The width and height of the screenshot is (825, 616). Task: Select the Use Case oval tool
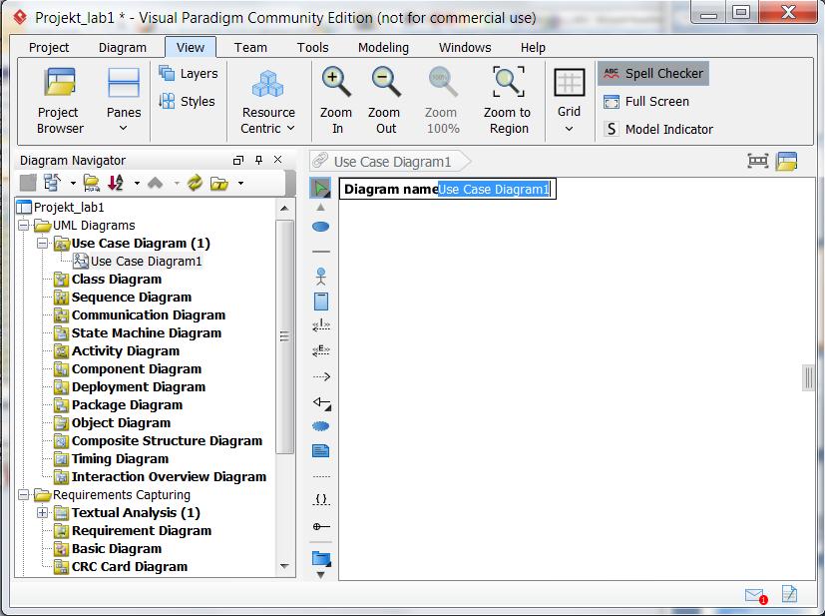click(x=320, y=227)
